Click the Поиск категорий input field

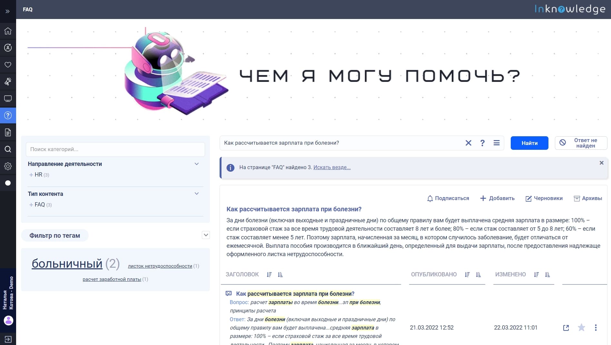coord(115,149)
